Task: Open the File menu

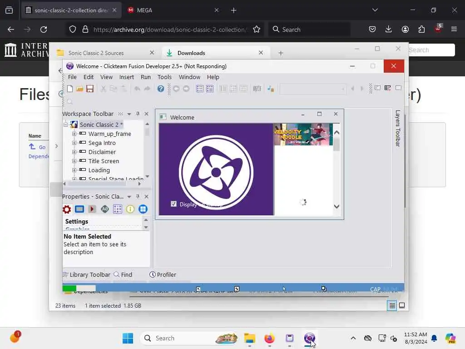Action: tap(72, 77)
